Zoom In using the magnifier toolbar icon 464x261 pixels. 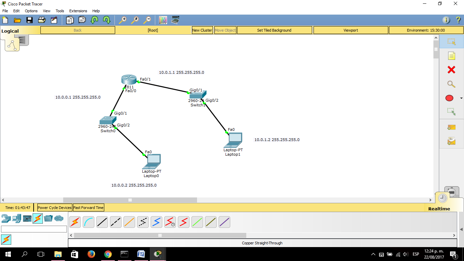123,20
